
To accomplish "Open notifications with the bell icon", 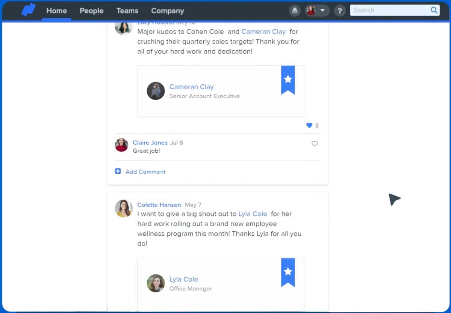I will [x=295, y=10].
